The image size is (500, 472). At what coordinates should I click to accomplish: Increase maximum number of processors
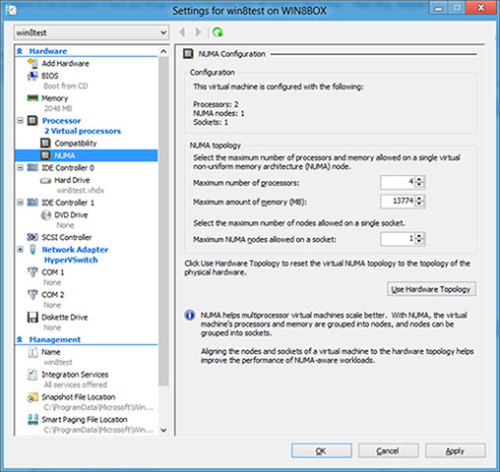[419, 179]
